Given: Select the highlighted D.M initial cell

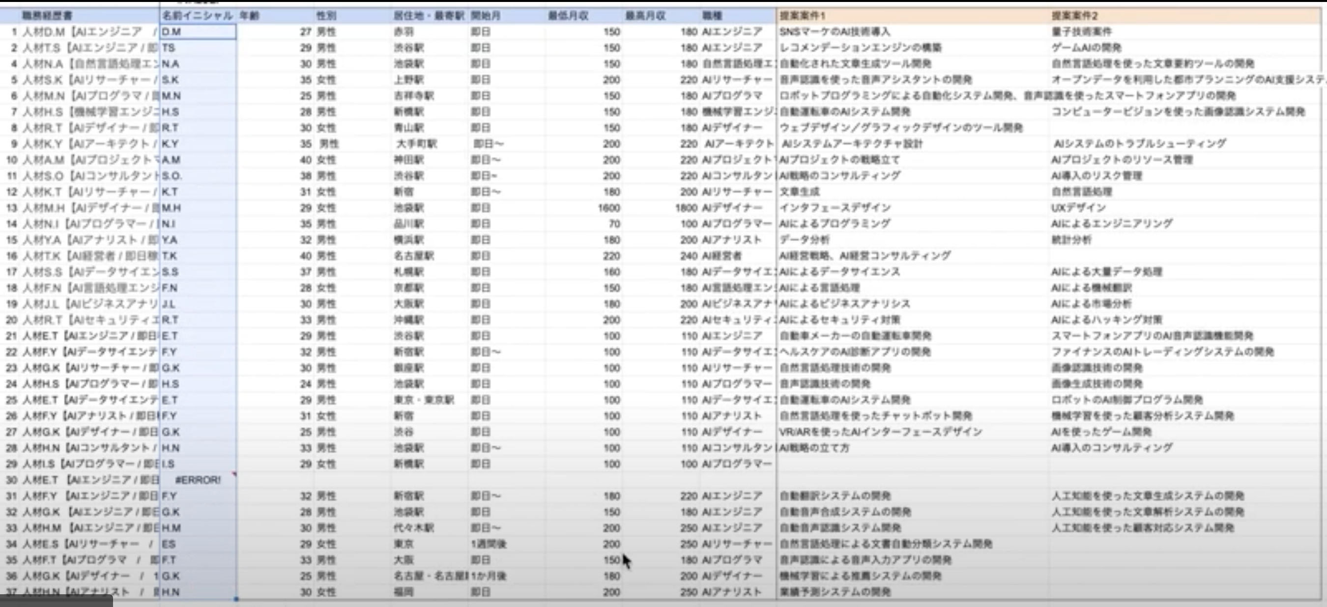Looking at the screenshot, I should pyautogui.click(x=198, y=32).
